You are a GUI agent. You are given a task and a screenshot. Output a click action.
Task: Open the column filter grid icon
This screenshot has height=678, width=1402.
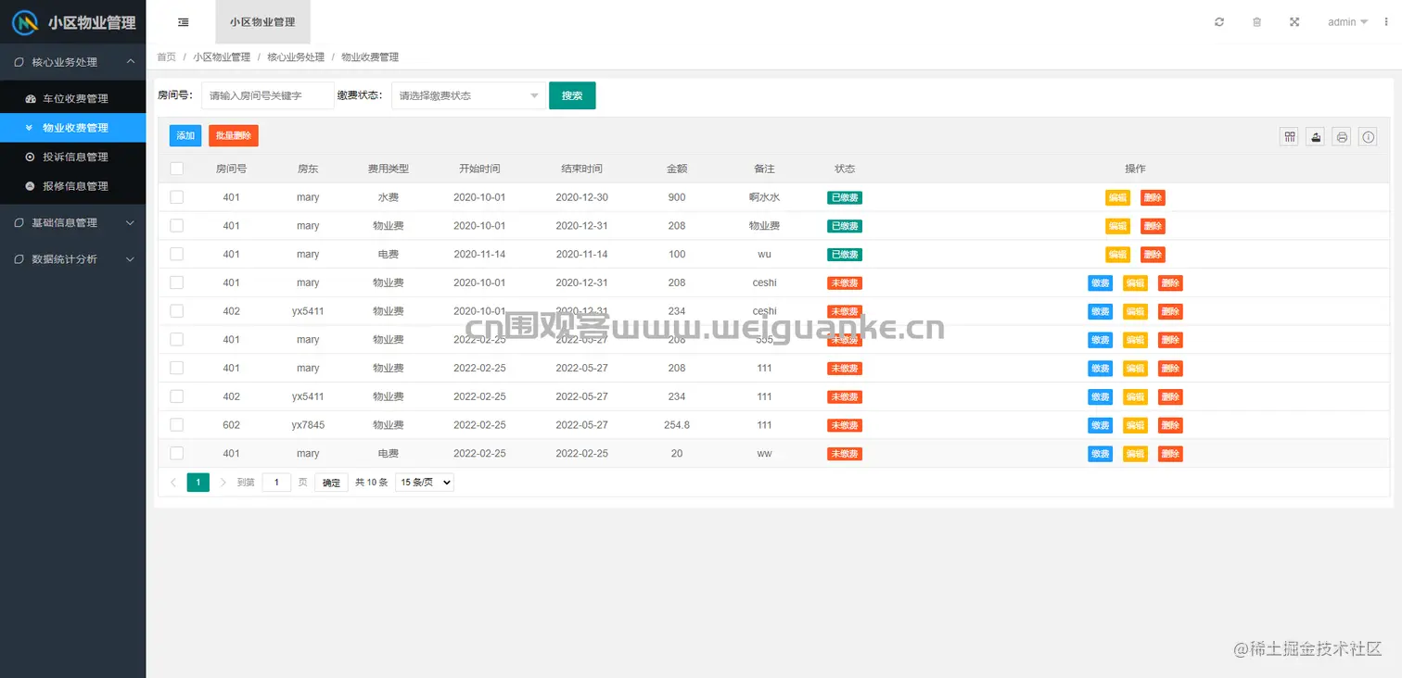[1289, 137]
